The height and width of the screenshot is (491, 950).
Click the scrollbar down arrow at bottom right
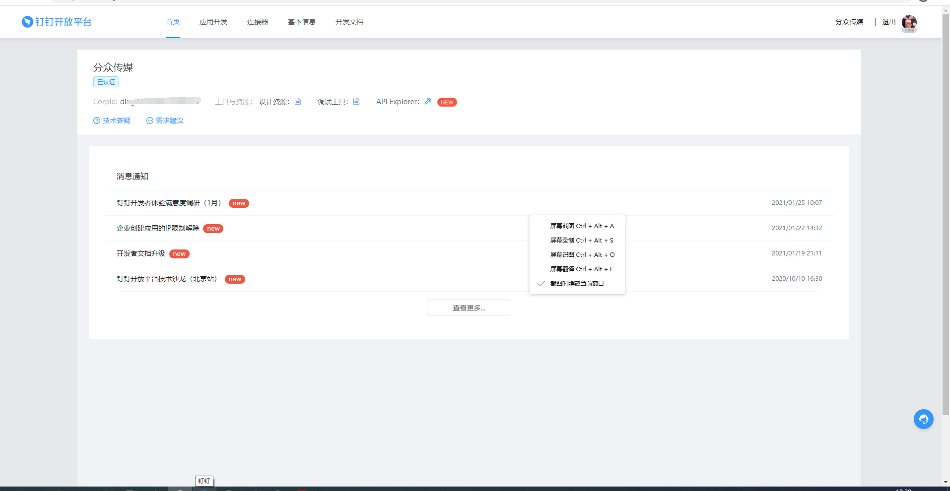coord(945,482)
